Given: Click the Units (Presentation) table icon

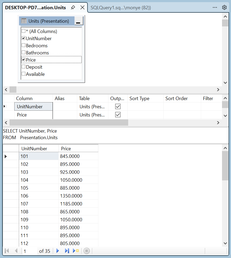Looking at the screenshot, I should click(x=24, y=21).
